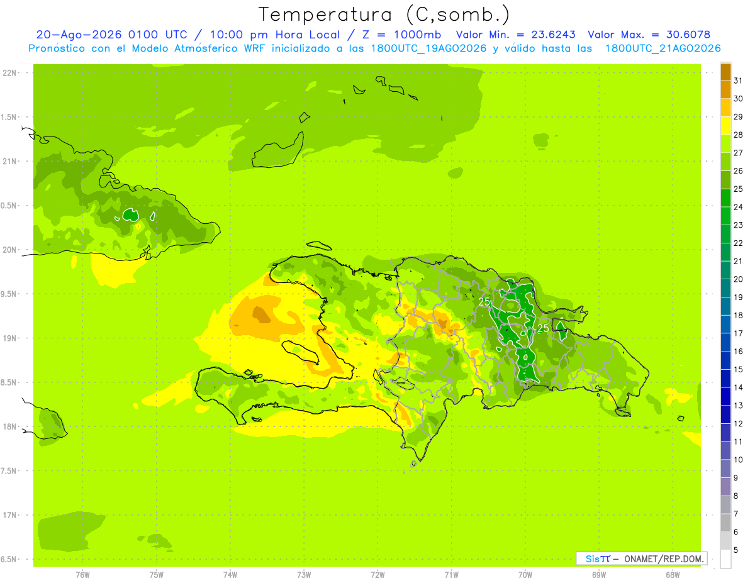Click the legend value '24'
Image resolution: width=755 pixels, height=583 pixels.
[x=739, y=207]
